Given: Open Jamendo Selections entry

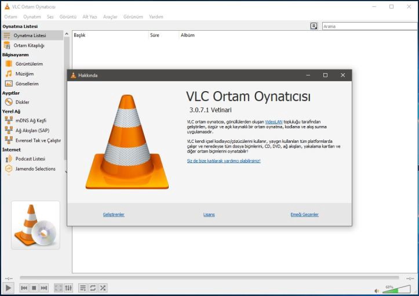Looking at the screenshot, I should pos(35,169).
